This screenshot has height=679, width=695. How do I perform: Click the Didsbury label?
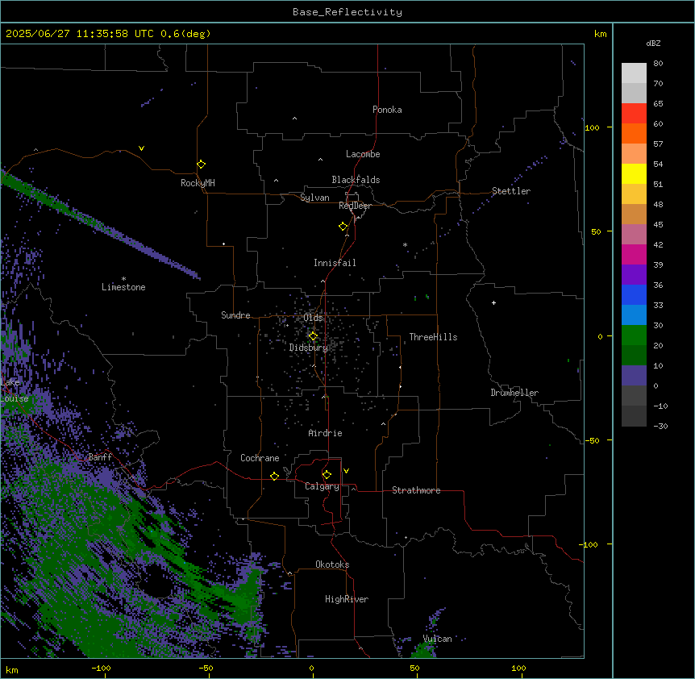point(309,348)
